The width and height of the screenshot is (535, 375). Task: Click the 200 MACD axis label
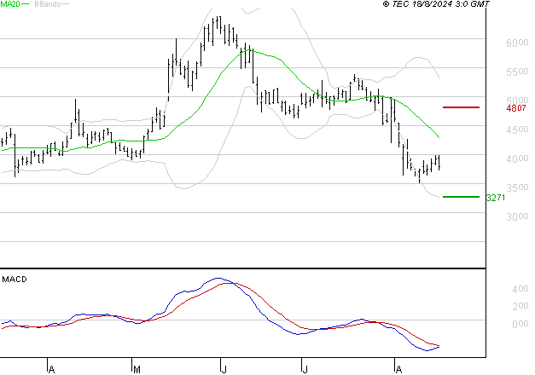click(x=520, y=306)
